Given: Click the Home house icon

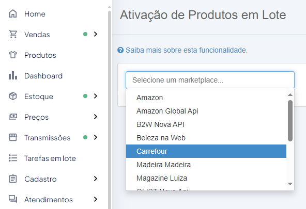Looking at the screenshot, I should pyautogui.click(x=13, y=13).
